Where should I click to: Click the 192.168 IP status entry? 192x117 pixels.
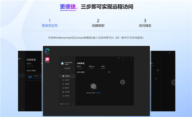tap(65, 104)
